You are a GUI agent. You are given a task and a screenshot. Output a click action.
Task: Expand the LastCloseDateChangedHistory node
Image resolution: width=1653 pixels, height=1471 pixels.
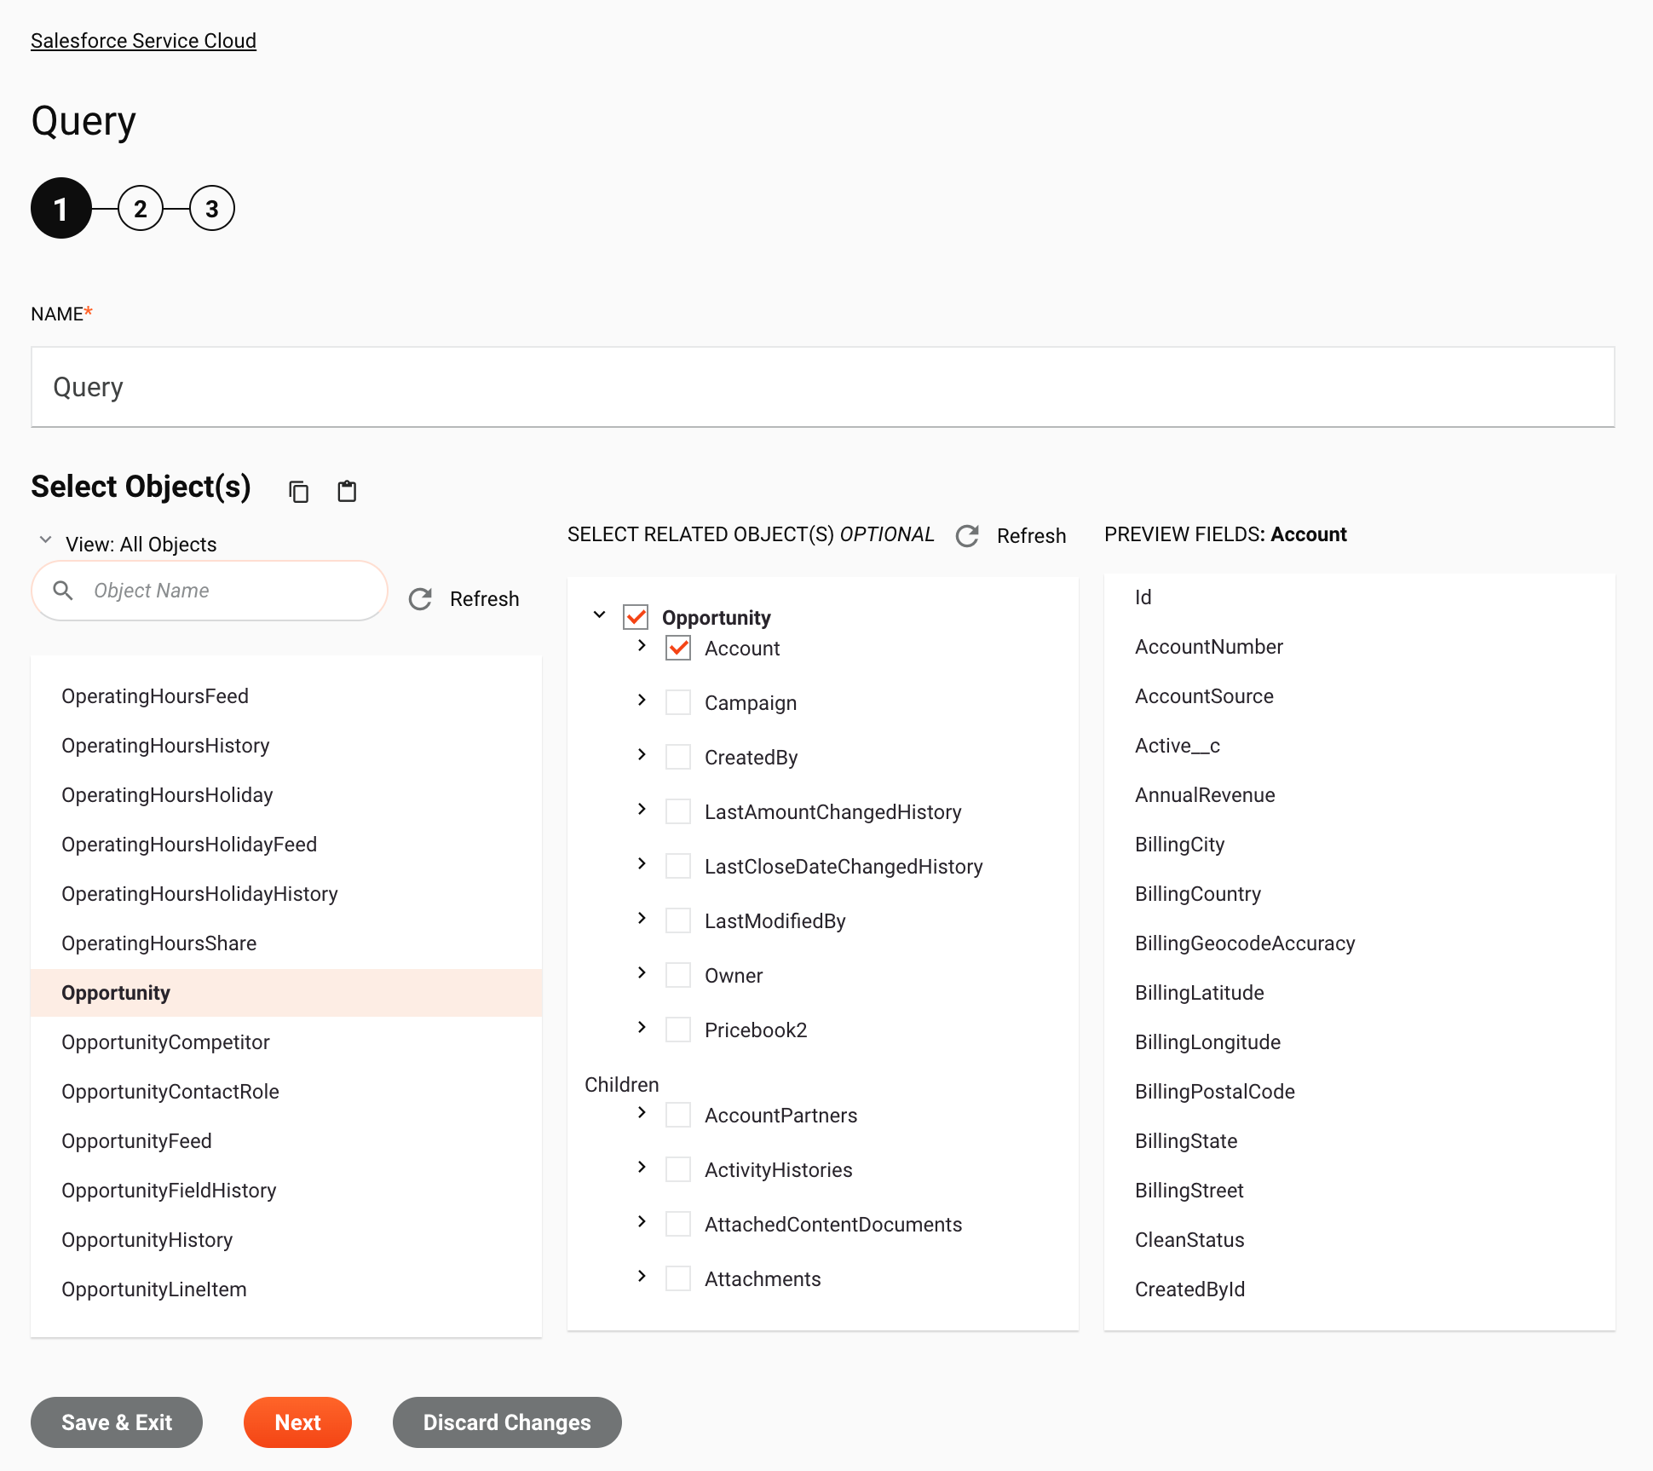point(642,863)
